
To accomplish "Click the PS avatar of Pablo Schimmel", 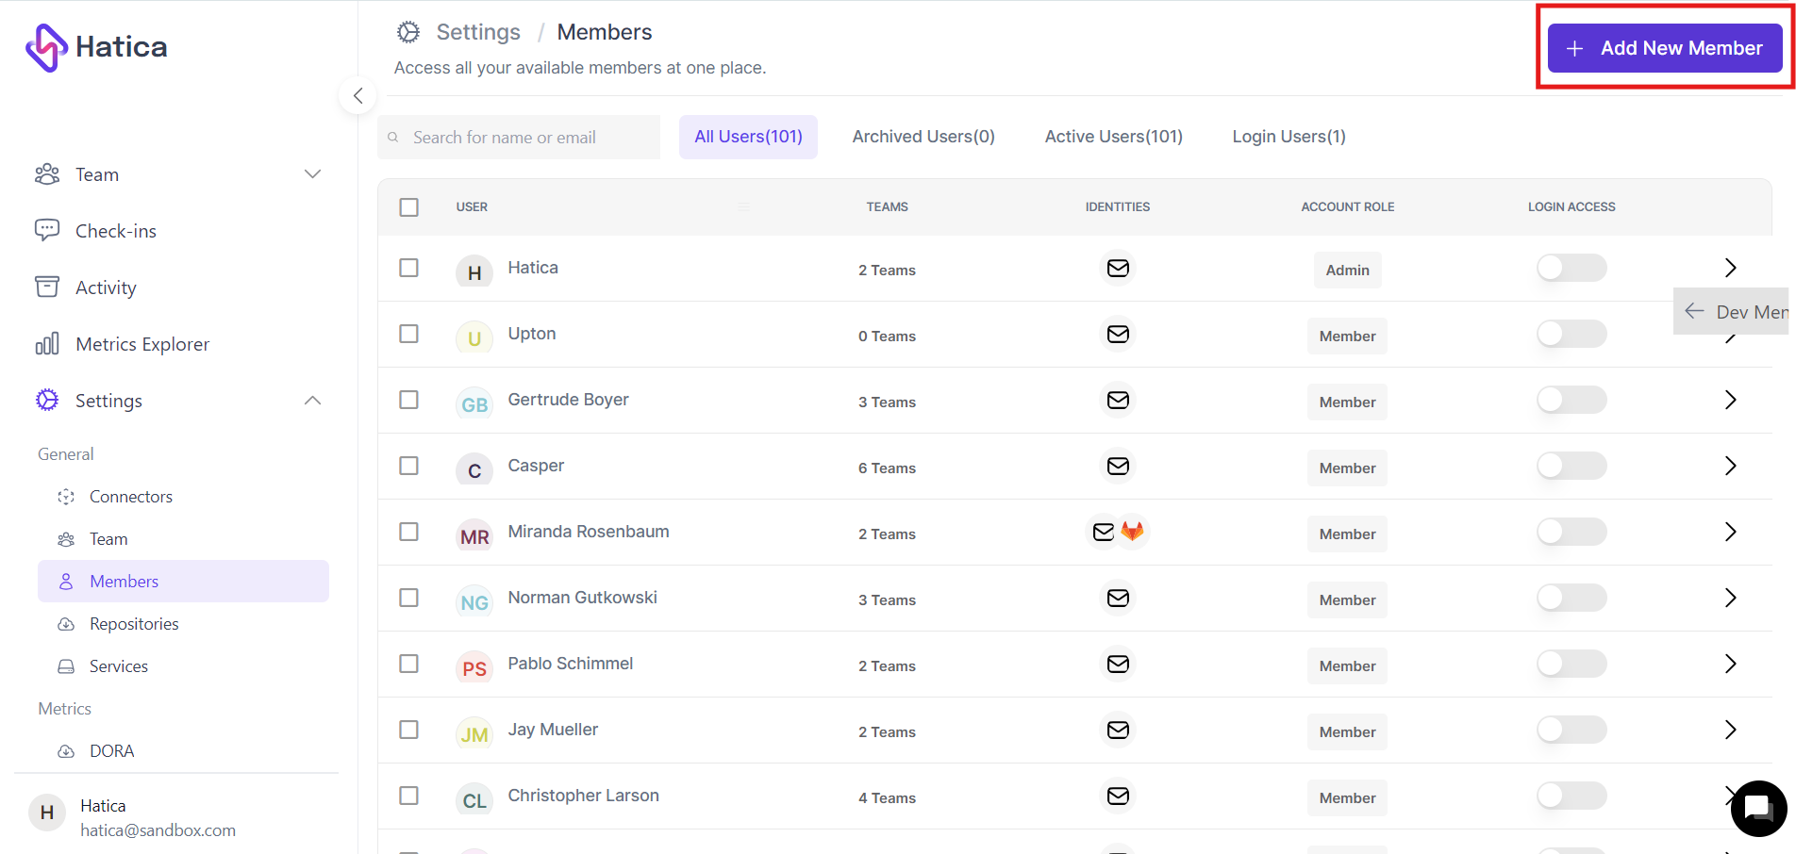I will click(474, 668).
